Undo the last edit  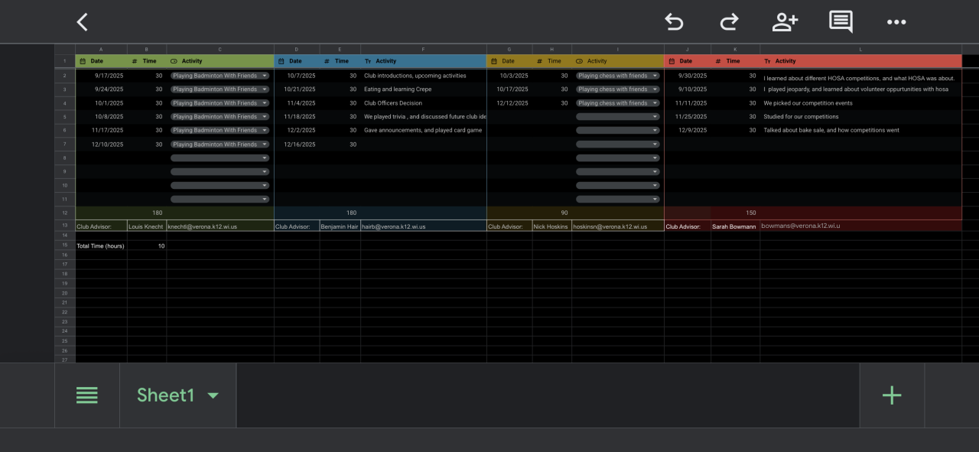pos(674,22)
